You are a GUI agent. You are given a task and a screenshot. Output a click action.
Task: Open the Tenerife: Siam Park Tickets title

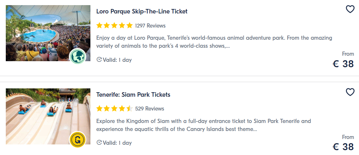[x=133, y=94]
